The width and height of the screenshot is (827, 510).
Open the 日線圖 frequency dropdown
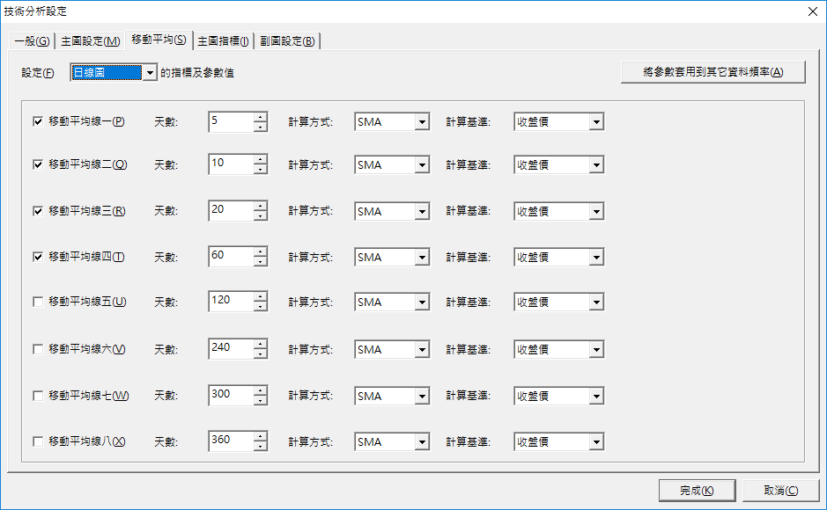pos(150,73)
